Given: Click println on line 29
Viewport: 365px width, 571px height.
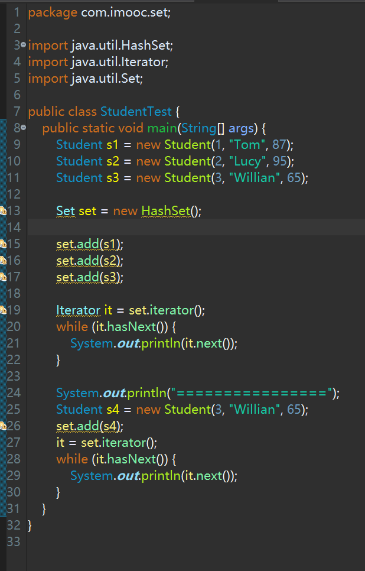Looking at the screenshot, I should [x=161, y=476].
